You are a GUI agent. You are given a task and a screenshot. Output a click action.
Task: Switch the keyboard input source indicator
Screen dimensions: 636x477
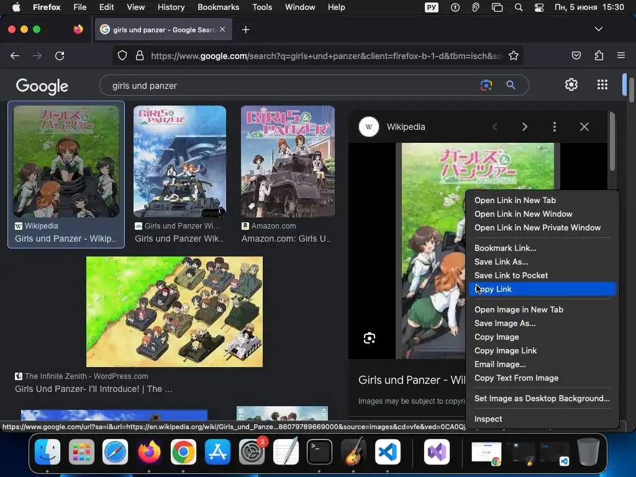tap(432, 7)
